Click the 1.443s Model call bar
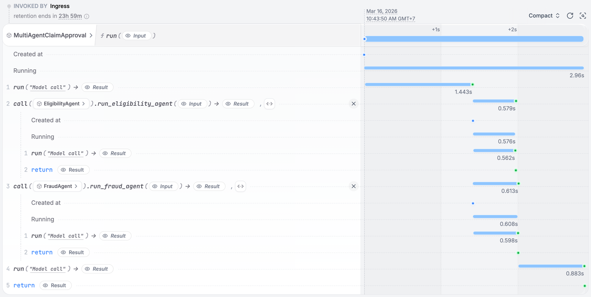Screen dimensions: 591x297 (x=418, y=84)
